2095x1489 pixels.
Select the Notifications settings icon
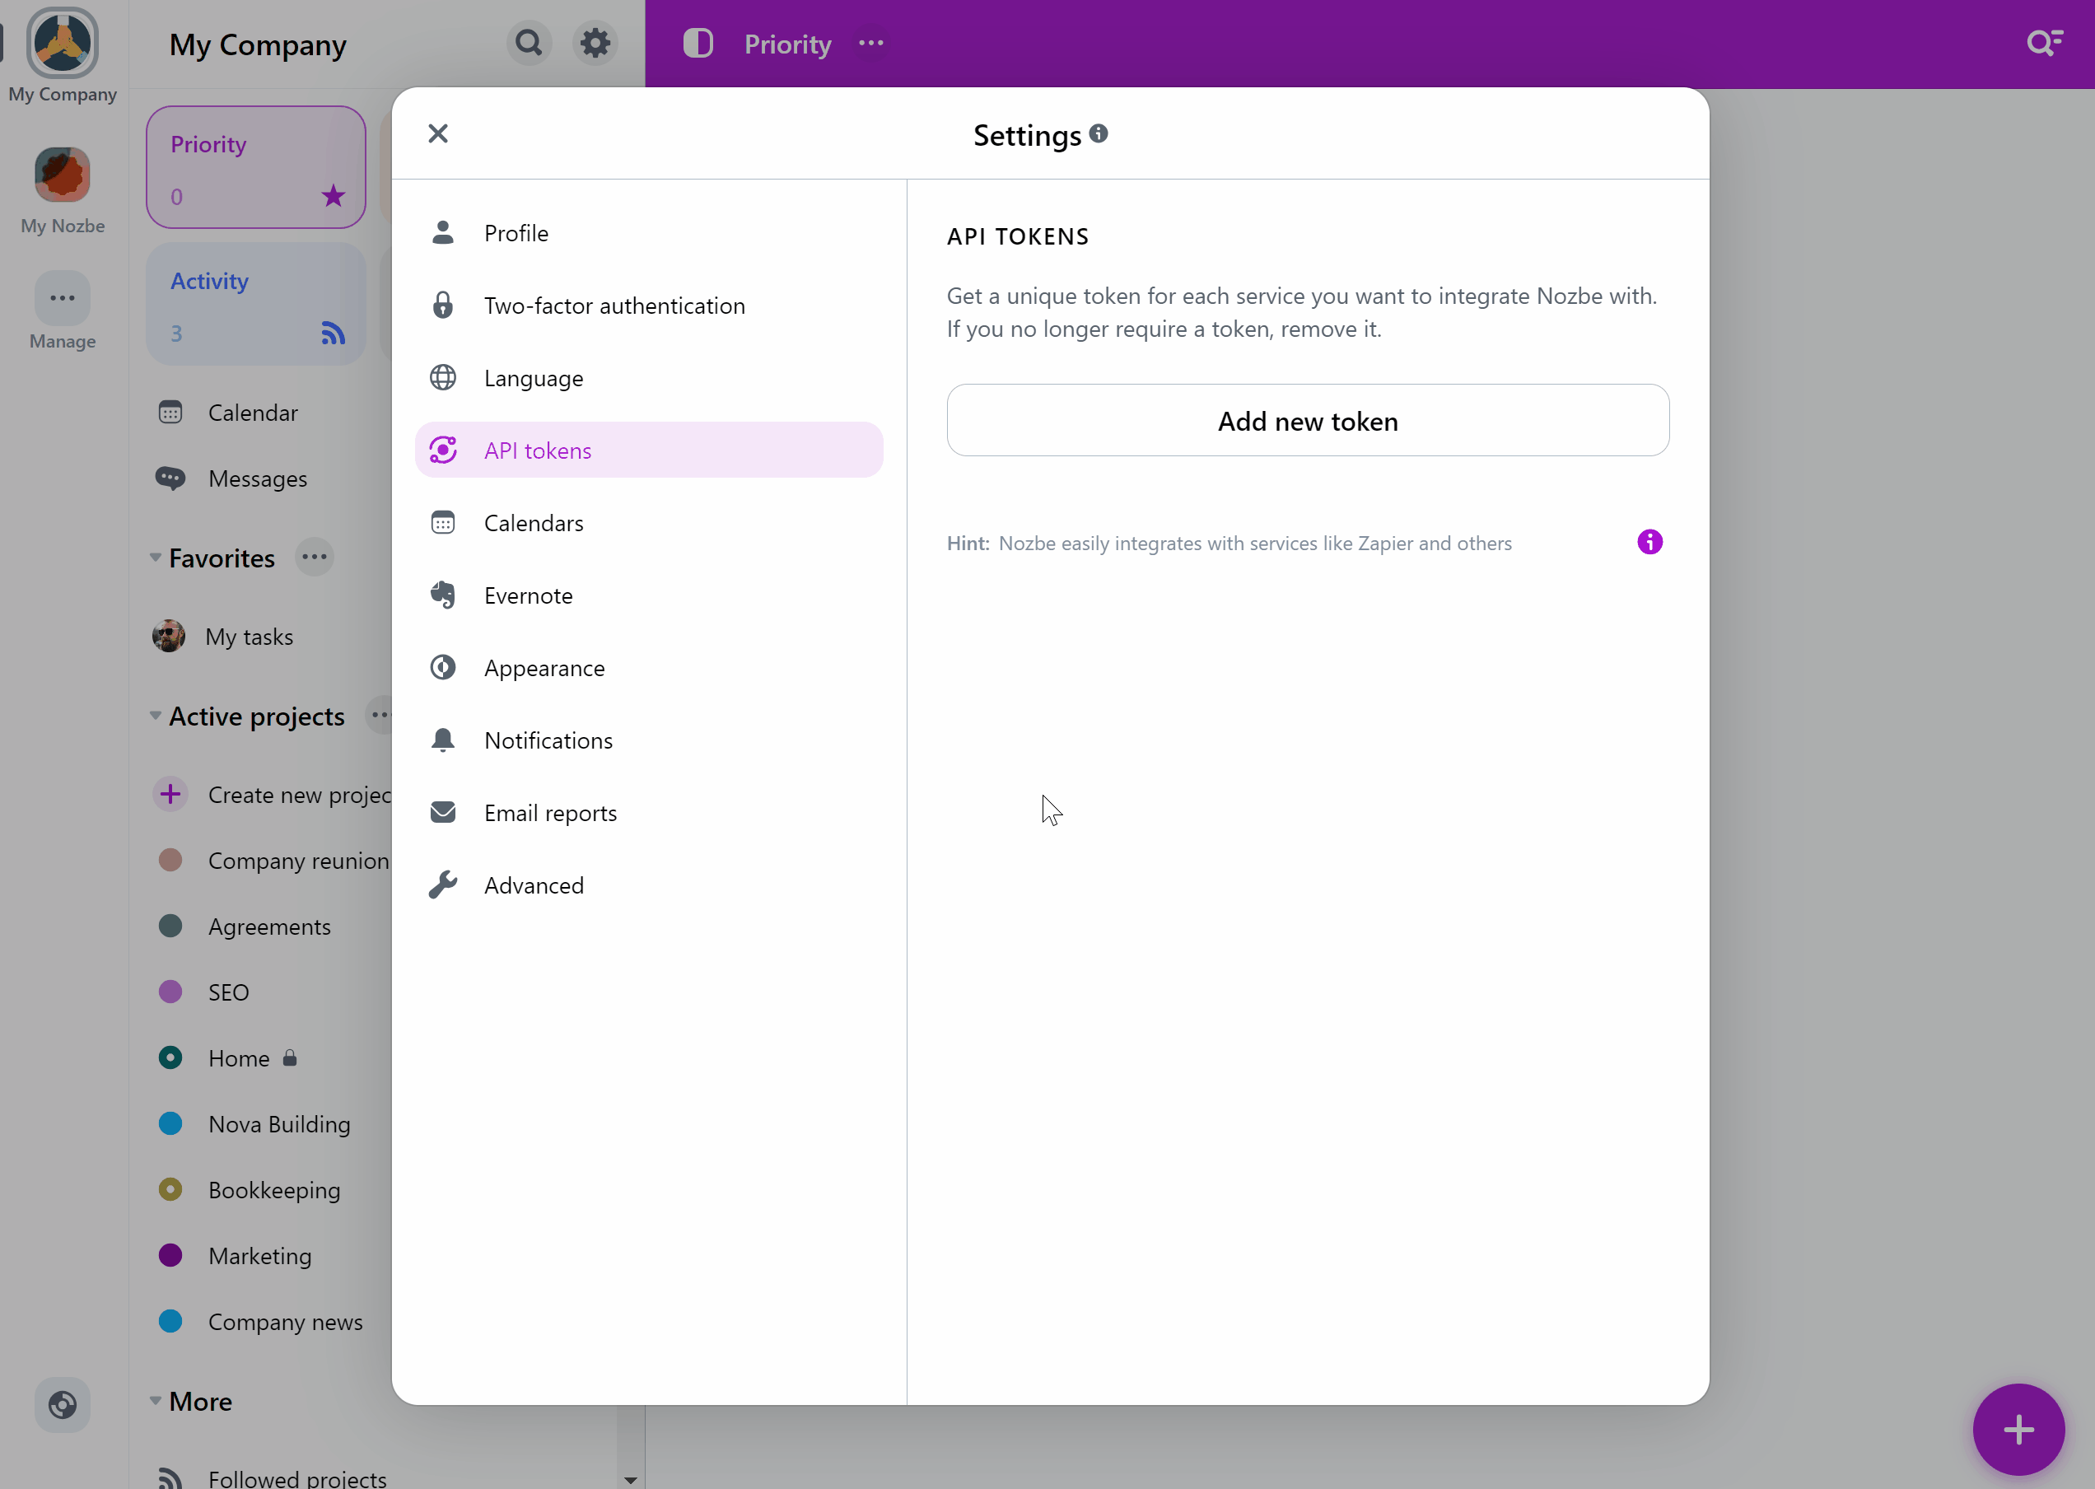pyautogui.click(x=443, y=740)
